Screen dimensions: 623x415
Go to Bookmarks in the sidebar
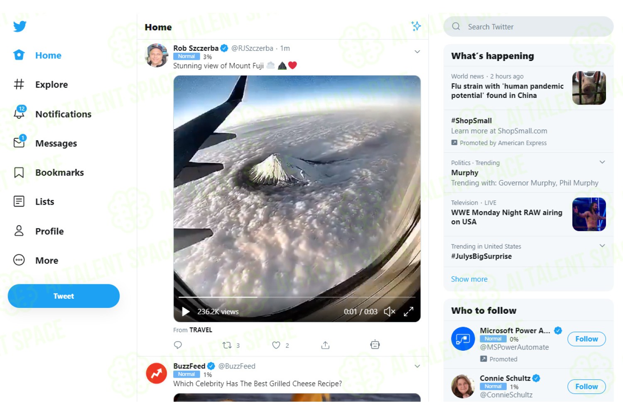49,173
